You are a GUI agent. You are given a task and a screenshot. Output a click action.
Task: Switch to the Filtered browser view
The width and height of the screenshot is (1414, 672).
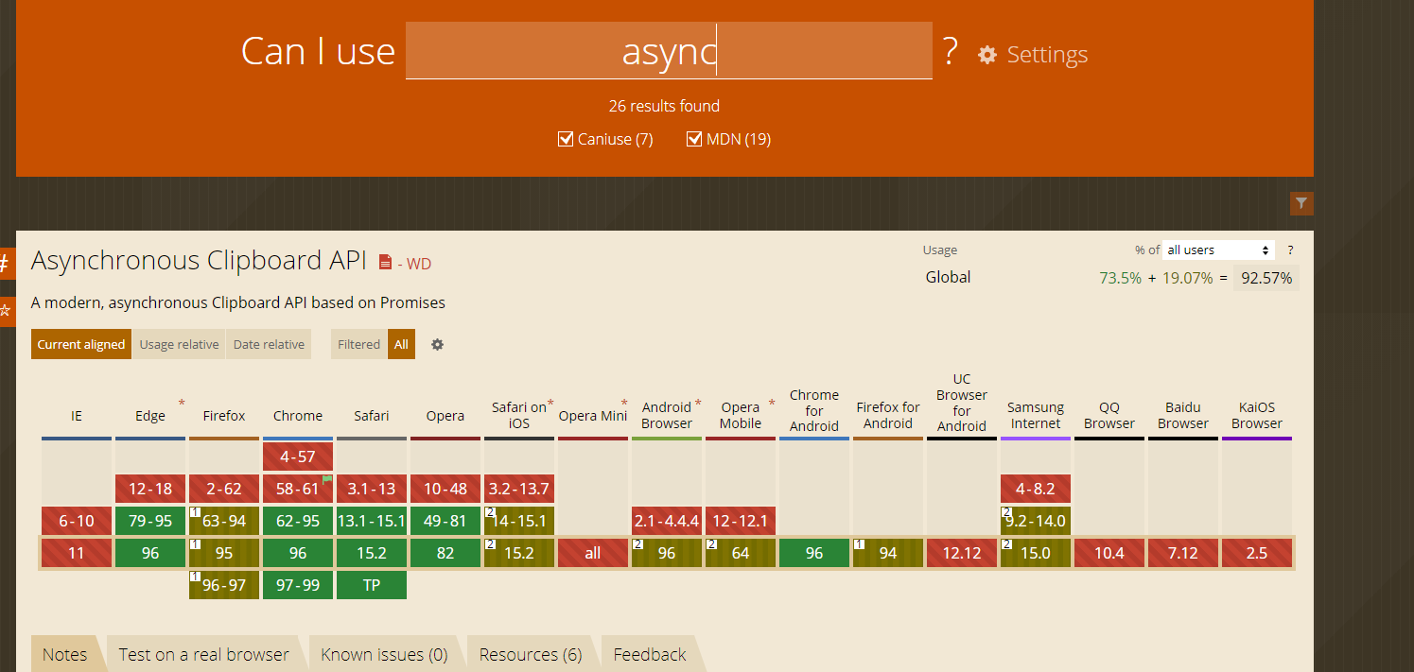(358, 345)
